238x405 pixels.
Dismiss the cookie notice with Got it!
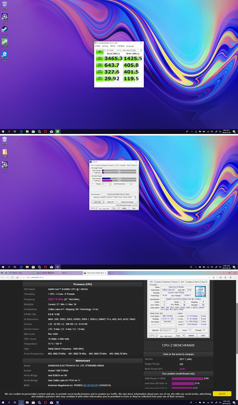click(x=222, y=394)
